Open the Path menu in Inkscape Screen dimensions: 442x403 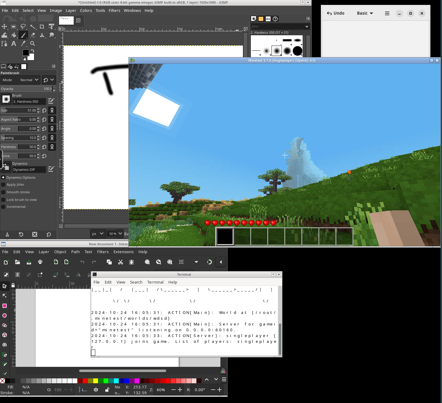(x=75, y=252)
